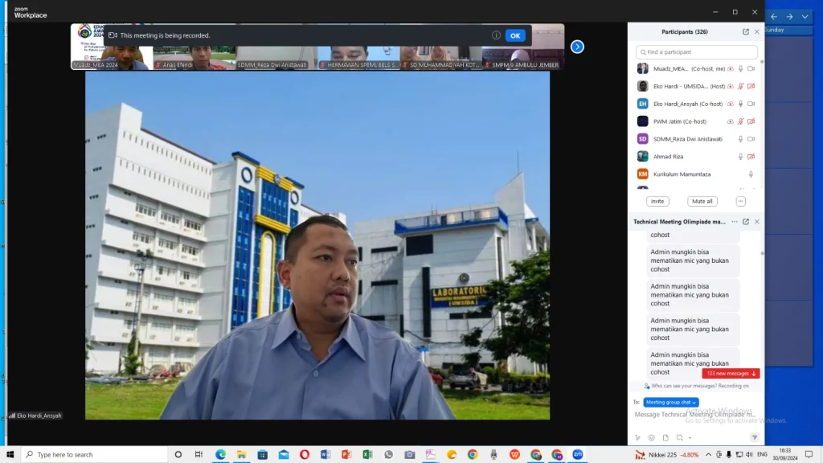The height and width of the screenshot is (463, 823).
Task: Click the Find a participant search field
Action: point(696,52)
